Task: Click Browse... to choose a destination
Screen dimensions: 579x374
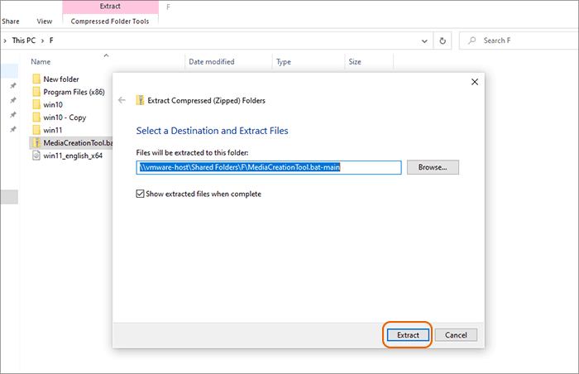Action: pyautogui.click(x=433, y=167)
